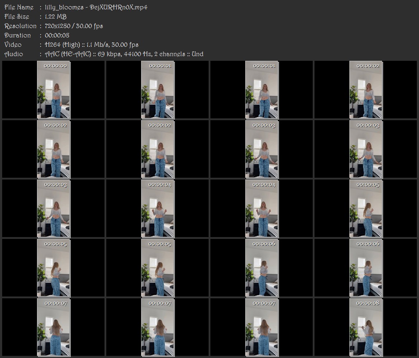Select the first of two frames stamped 00:00:06

(x=262, y=268)
